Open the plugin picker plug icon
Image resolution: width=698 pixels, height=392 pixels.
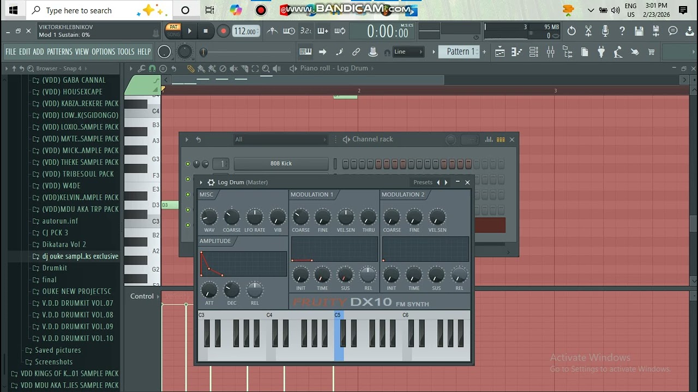(601, 52)
